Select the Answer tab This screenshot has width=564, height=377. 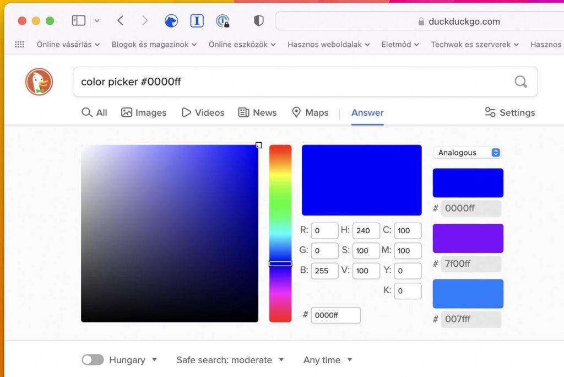coord(367,112)
